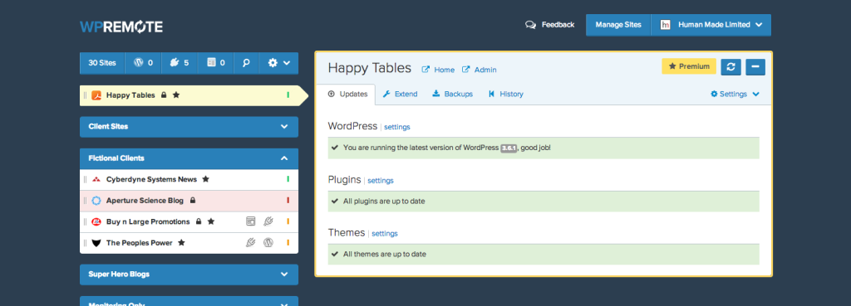Click the plugin update icon on Buy n Large row
Screen dimensions: 851x306
(x=268, y=221)
